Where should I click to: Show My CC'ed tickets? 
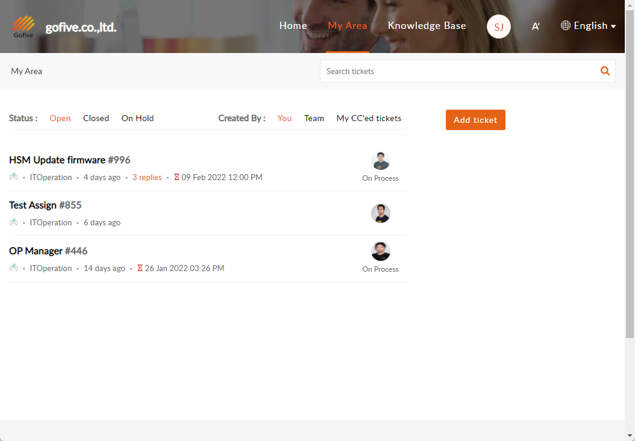[x=369, y=118]
